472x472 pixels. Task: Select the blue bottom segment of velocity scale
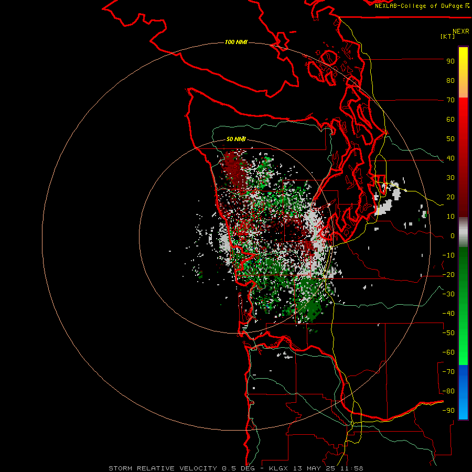[463, 392]
